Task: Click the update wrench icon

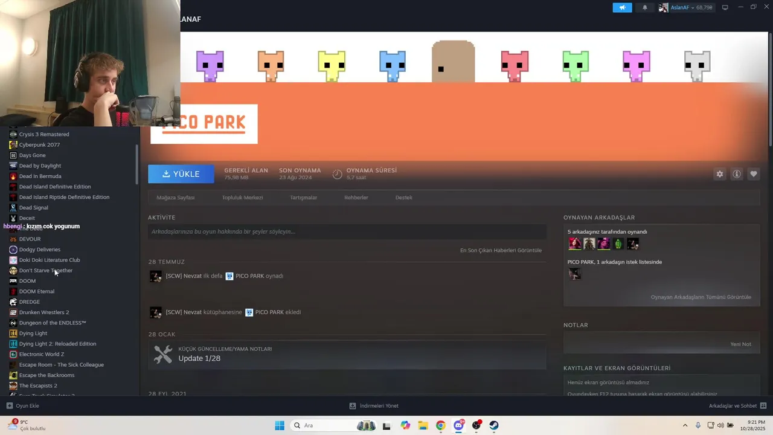Action: pyautogui.click(x=163, y=355)
